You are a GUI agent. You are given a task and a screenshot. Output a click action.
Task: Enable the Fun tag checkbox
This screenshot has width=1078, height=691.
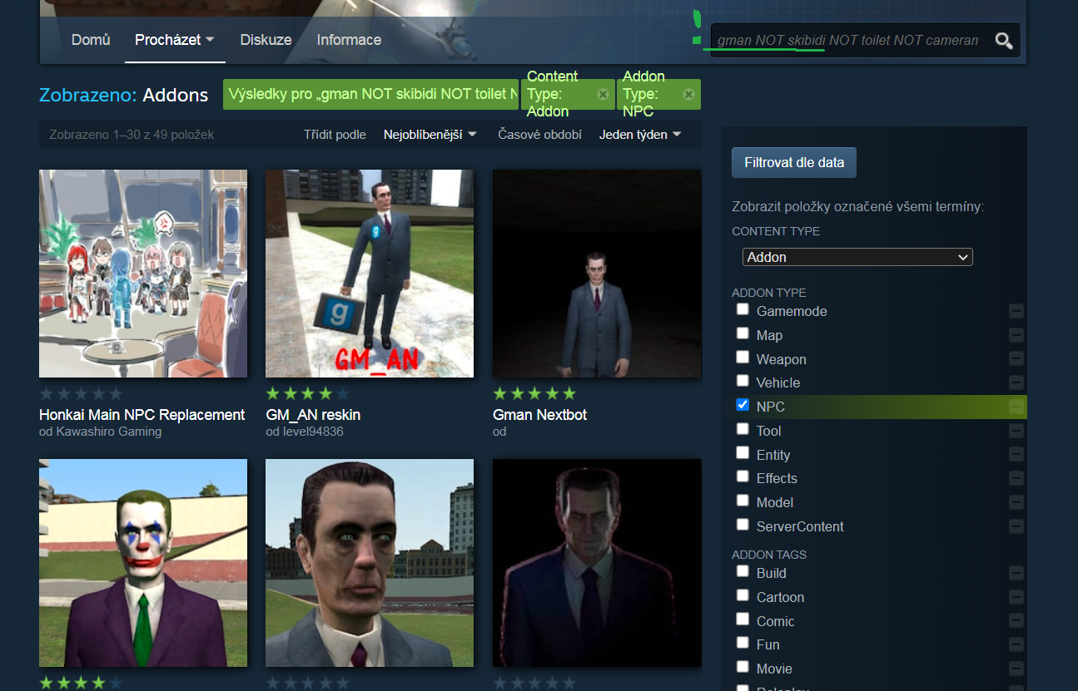pos(743,643)
